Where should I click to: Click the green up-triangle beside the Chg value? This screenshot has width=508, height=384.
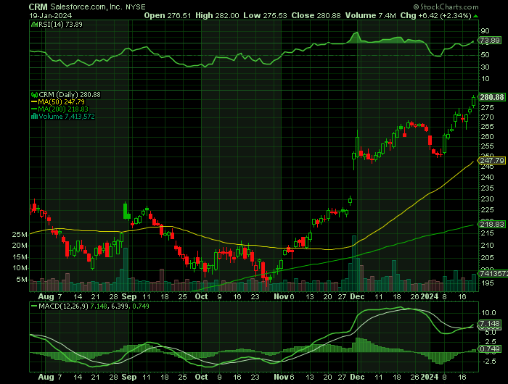click(x=475, y=16)
